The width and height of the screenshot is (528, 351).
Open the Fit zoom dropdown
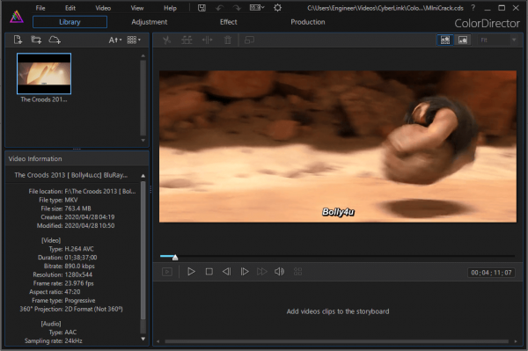pos(498,40)
